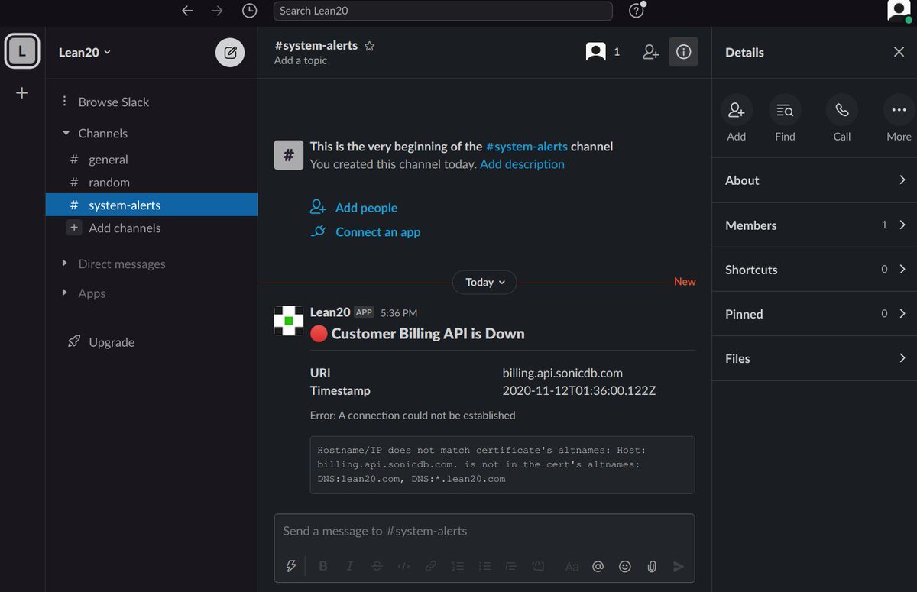The height and width of the screenshot is (592, 917).
Task: Toggle italic formatting
Action: click(350, 566)
